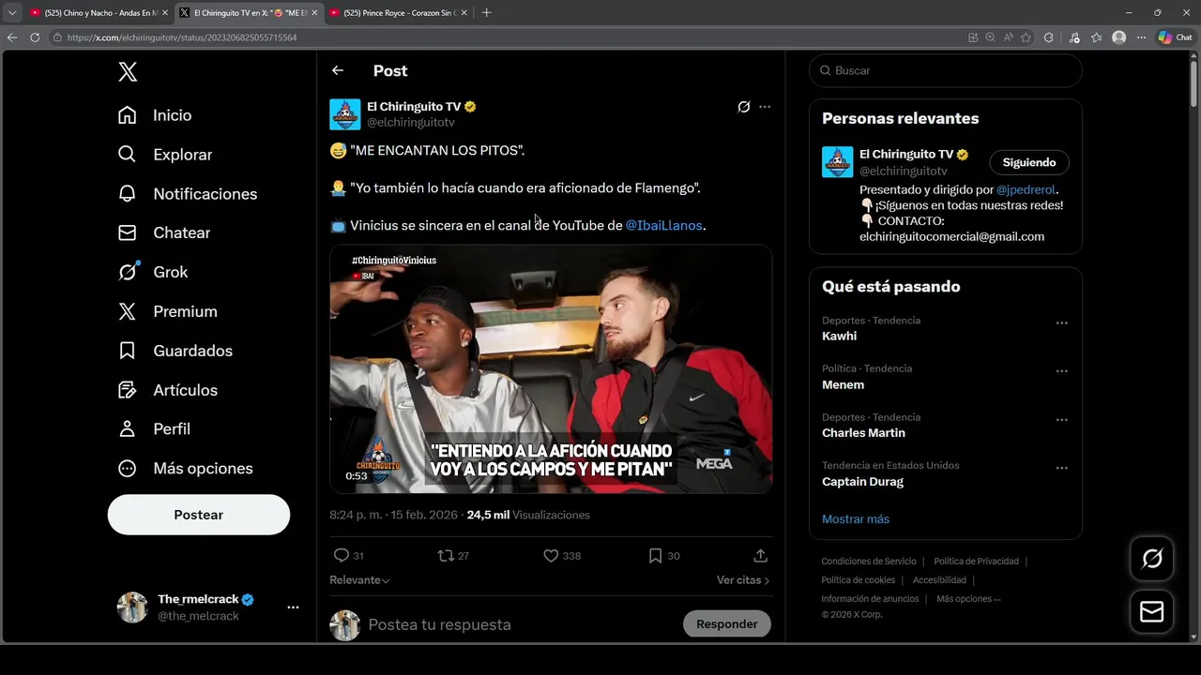Image resolution: width=1201 pixels, height=675 pixels.
Task: Open Menem trend options menu
Action: (1062, 371)
